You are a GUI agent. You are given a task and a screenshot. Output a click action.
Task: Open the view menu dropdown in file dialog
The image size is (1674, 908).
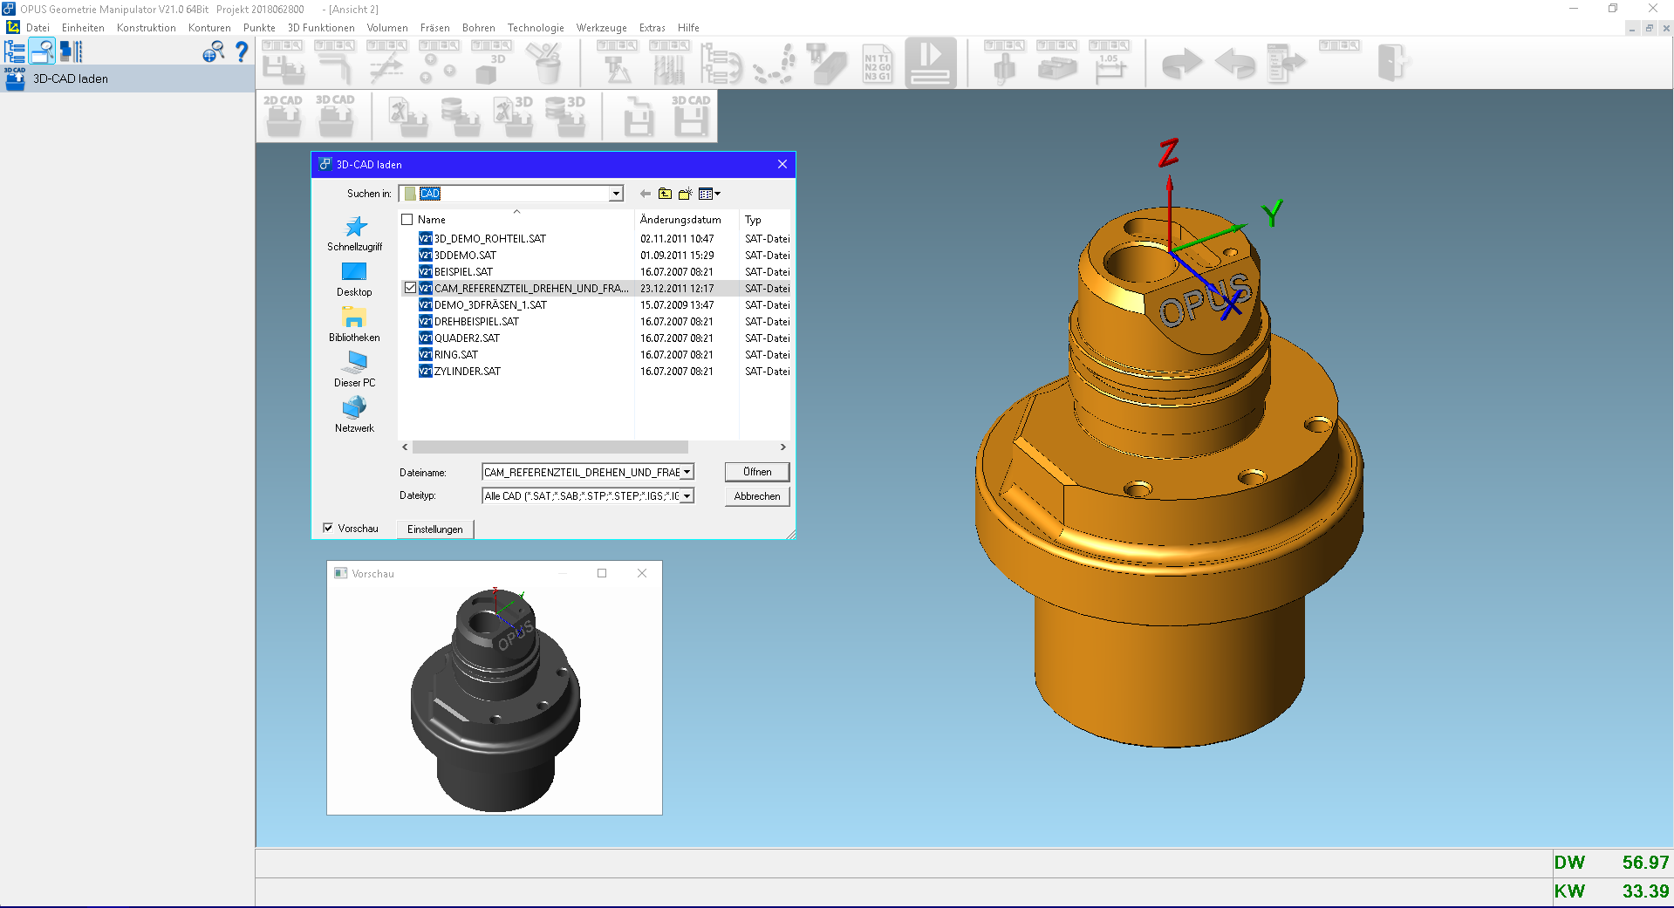click(709, 194)
